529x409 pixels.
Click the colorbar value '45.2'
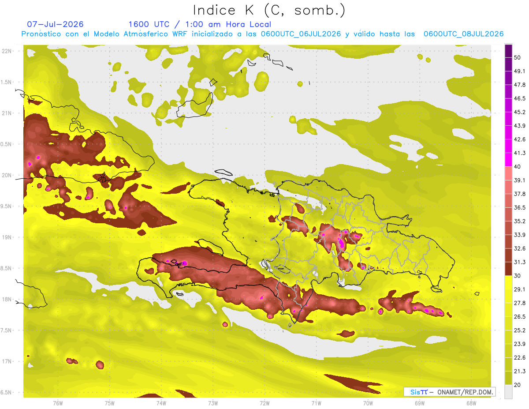520,112
